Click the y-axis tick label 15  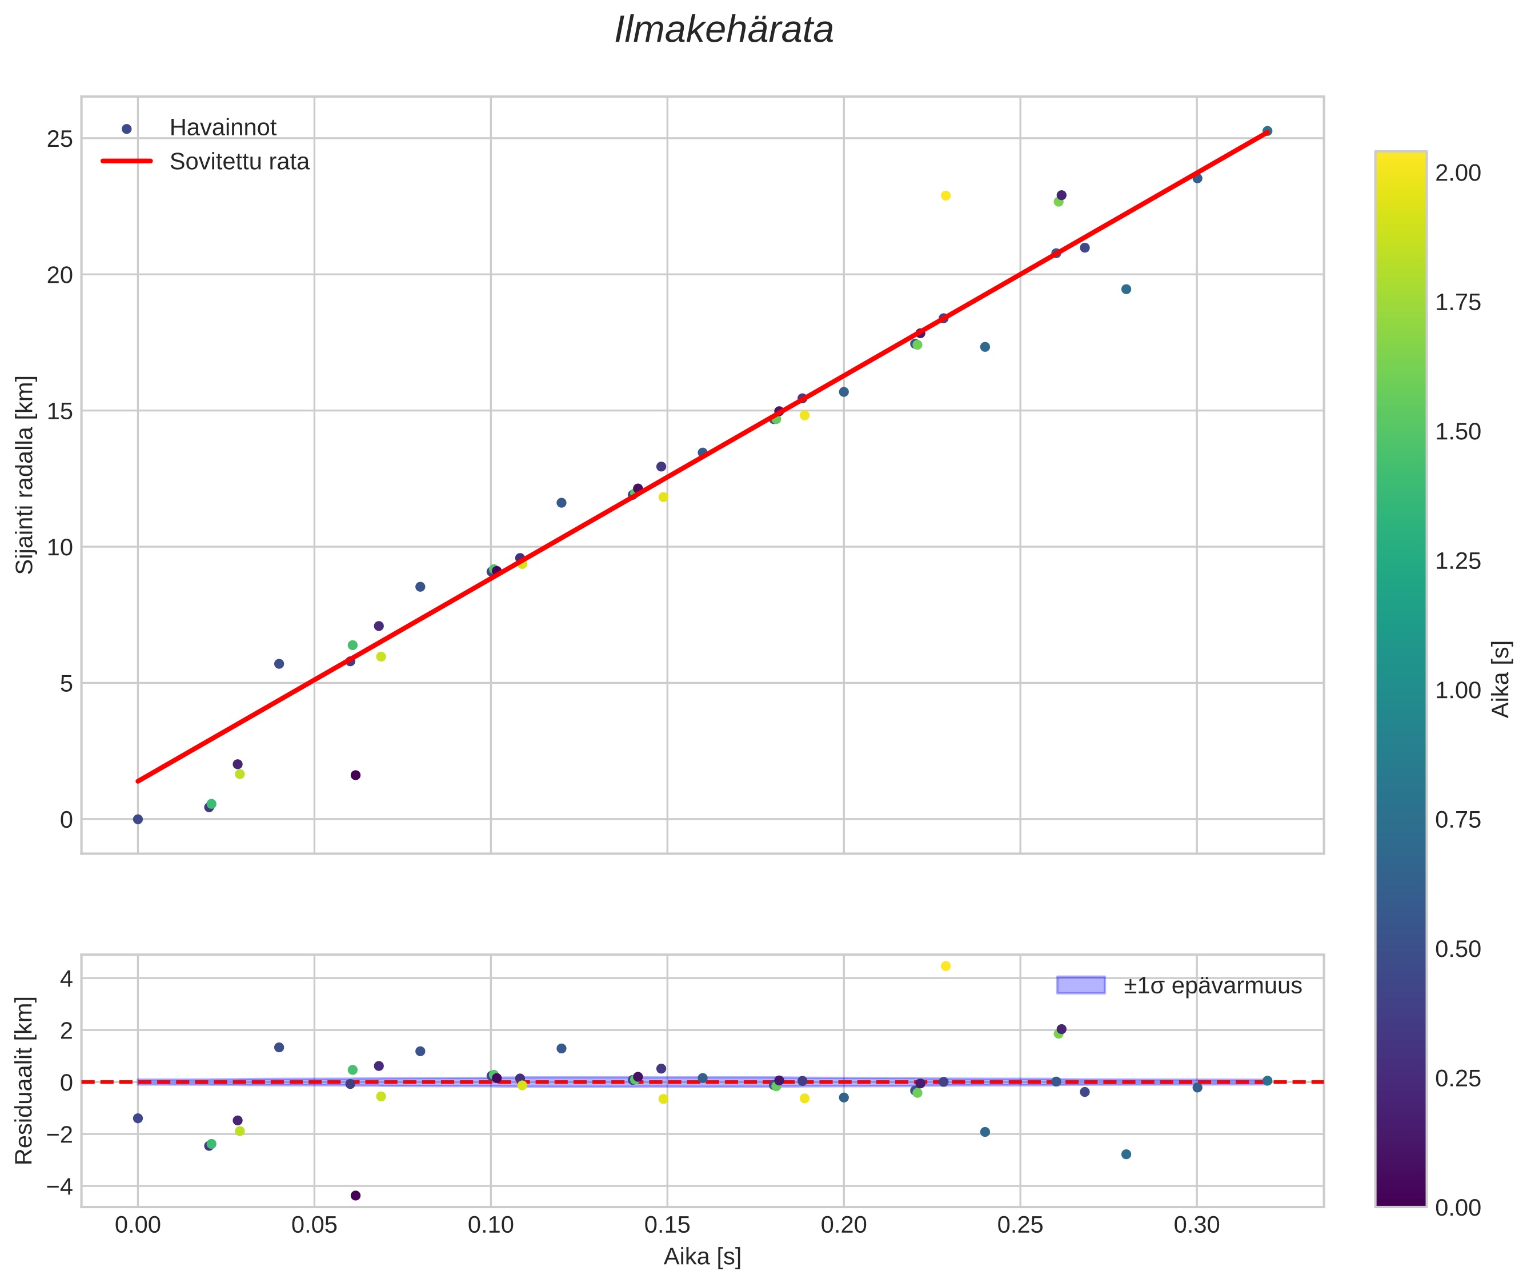pos(59,411)
